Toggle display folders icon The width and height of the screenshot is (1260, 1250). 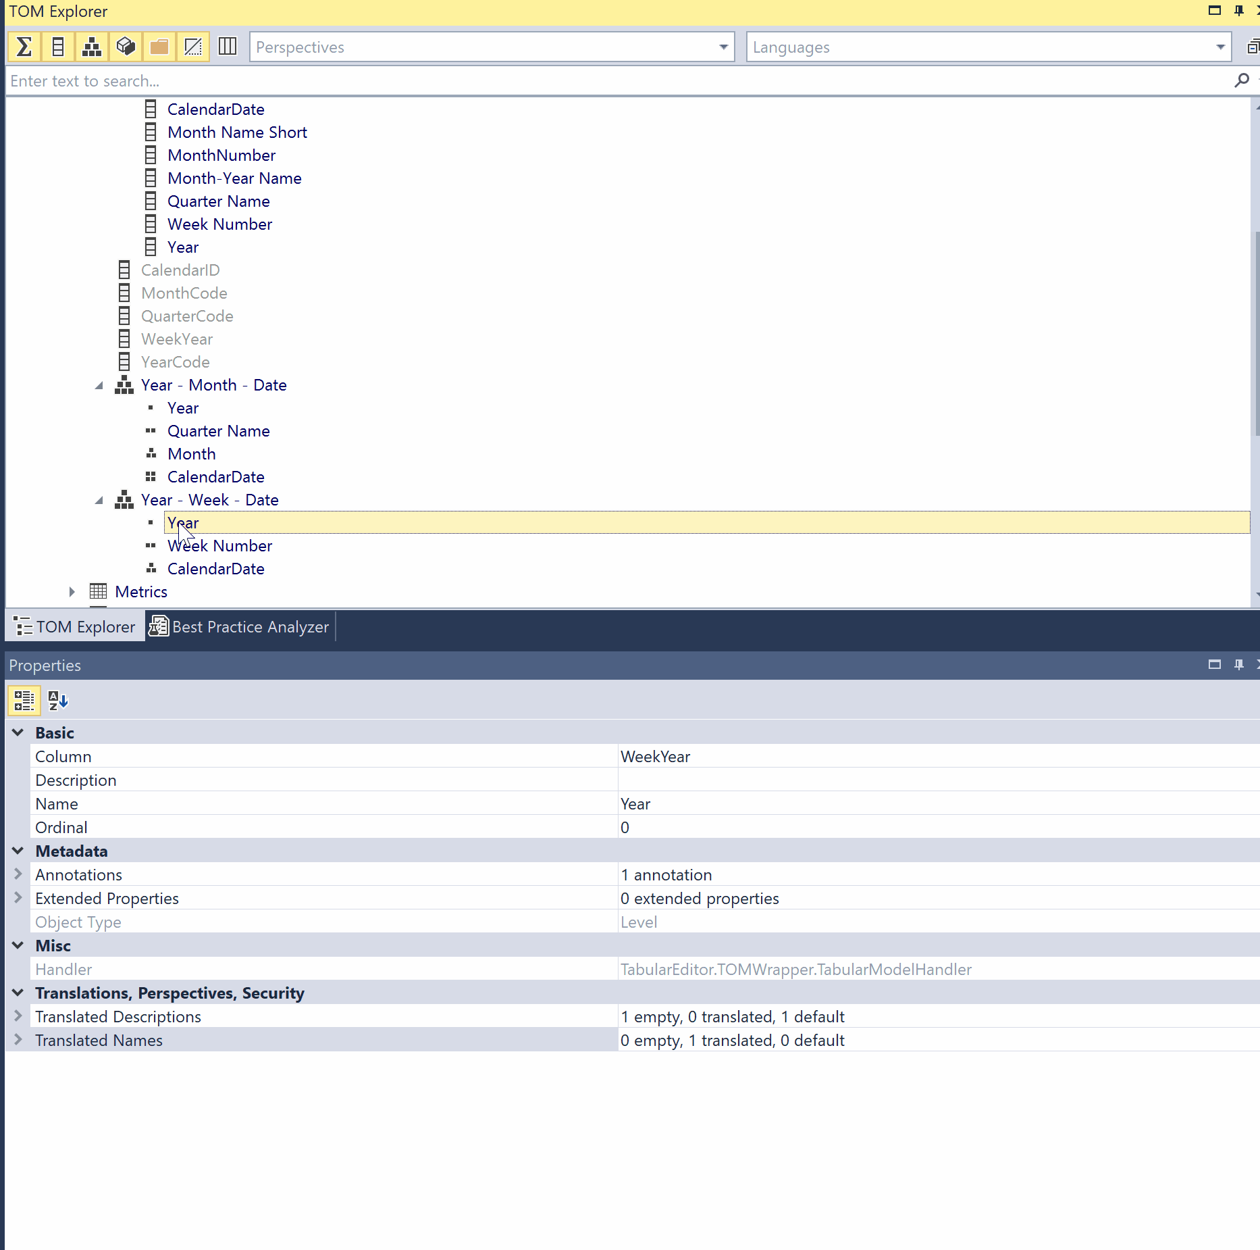pos(159,47)
